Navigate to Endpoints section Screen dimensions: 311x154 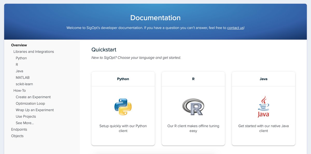pos(19,129)
